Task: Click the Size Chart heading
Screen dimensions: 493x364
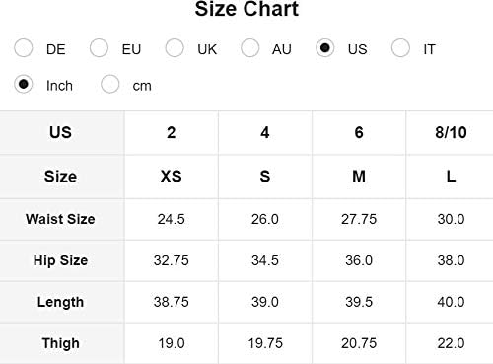Action: tap(246, 9)
